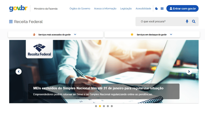Screen dimensions: 205x115
Task: Open the gov.br apps grid icon
Action: point(162,9)
